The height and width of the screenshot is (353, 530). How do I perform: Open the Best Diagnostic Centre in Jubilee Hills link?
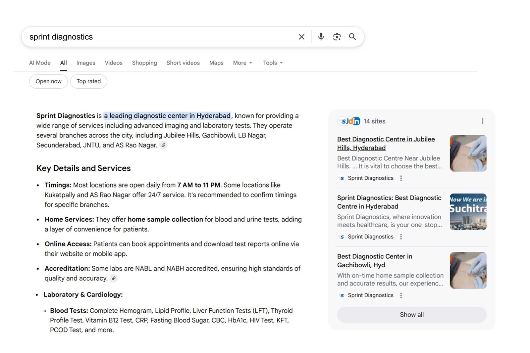click(x=386, y=143)
